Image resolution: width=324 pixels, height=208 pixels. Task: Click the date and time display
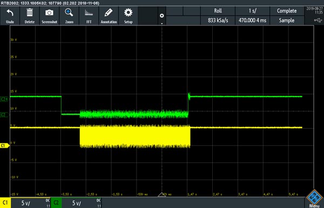coord(314,11)
